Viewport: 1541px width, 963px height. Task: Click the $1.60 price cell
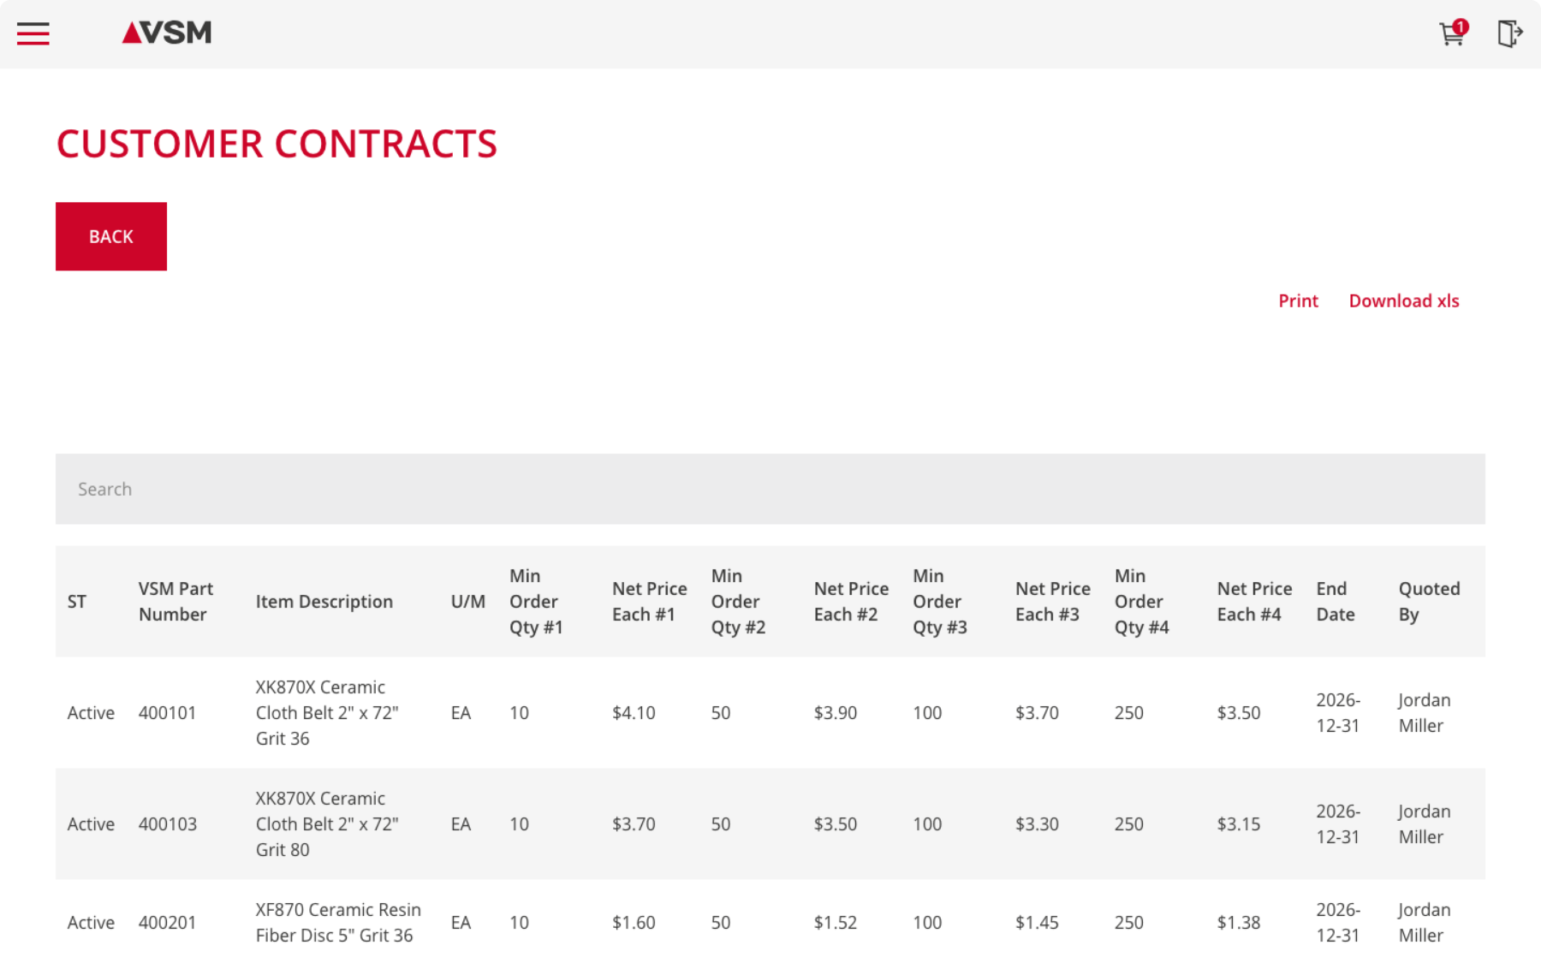[634, 923]
